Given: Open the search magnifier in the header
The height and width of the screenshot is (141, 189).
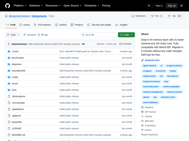Looking at the screenshot, I should [149, 6].
